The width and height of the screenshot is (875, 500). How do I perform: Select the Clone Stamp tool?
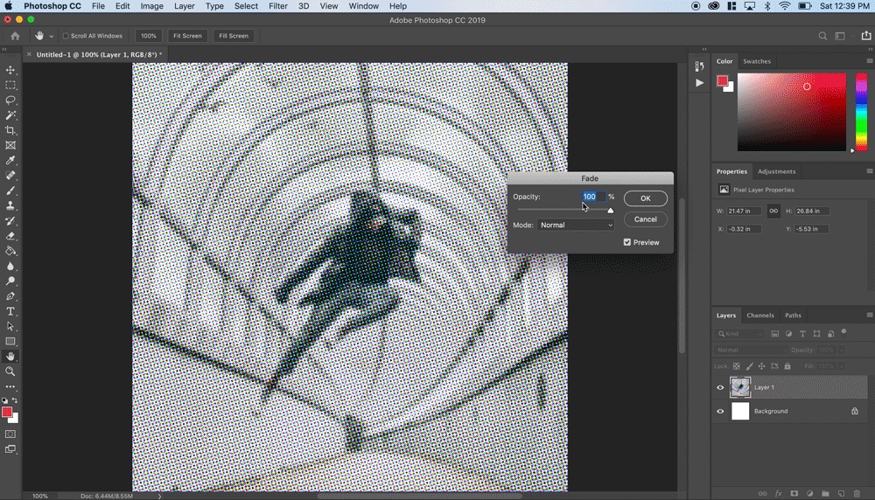point(10,205)
